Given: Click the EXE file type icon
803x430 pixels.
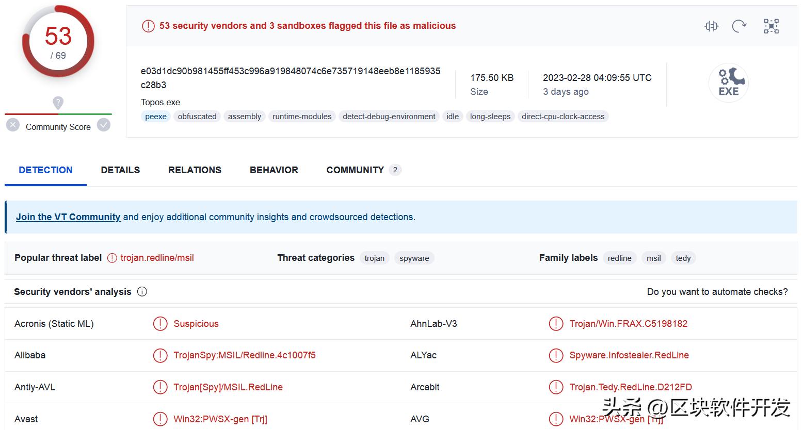Looking at the screenshot, I should coord(728,82).
